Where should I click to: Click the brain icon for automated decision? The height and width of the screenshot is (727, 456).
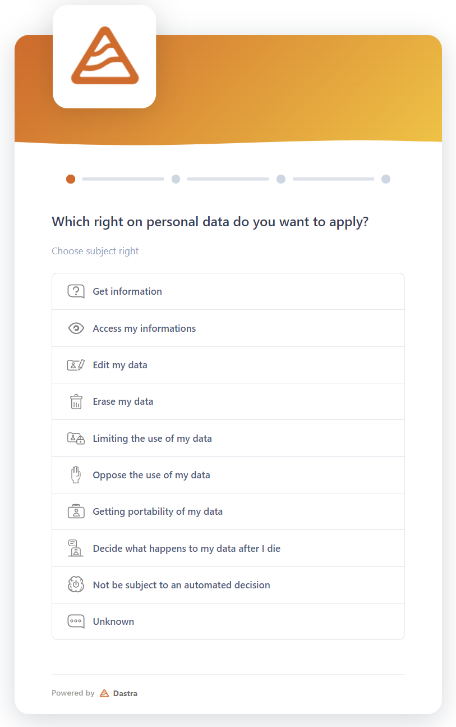[x=76, y=585]
